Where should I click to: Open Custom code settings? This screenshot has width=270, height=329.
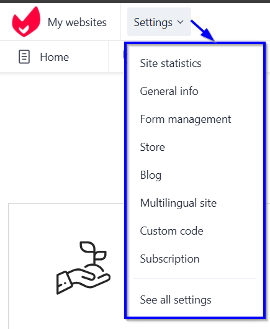171,231
